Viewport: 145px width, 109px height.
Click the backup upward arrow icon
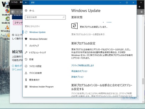point(26,46)
